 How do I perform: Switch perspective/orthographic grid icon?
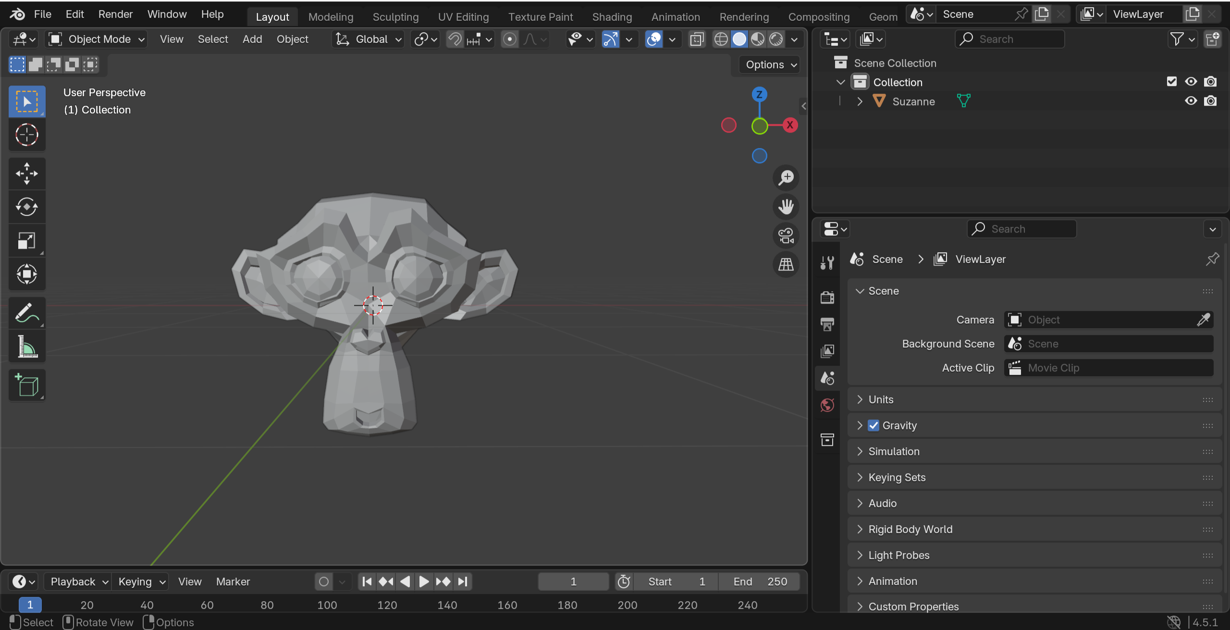(x=786, y=264)
